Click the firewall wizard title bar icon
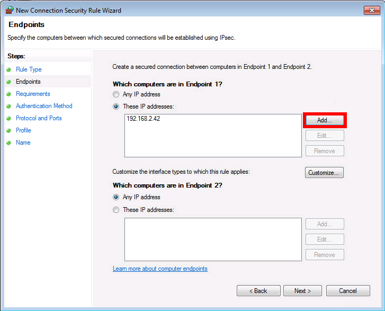 10,10
